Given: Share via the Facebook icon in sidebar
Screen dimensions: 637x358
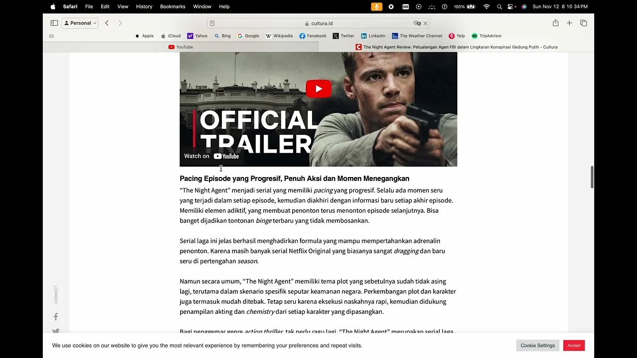Looking at the screenshot, I should coord(56,317).
